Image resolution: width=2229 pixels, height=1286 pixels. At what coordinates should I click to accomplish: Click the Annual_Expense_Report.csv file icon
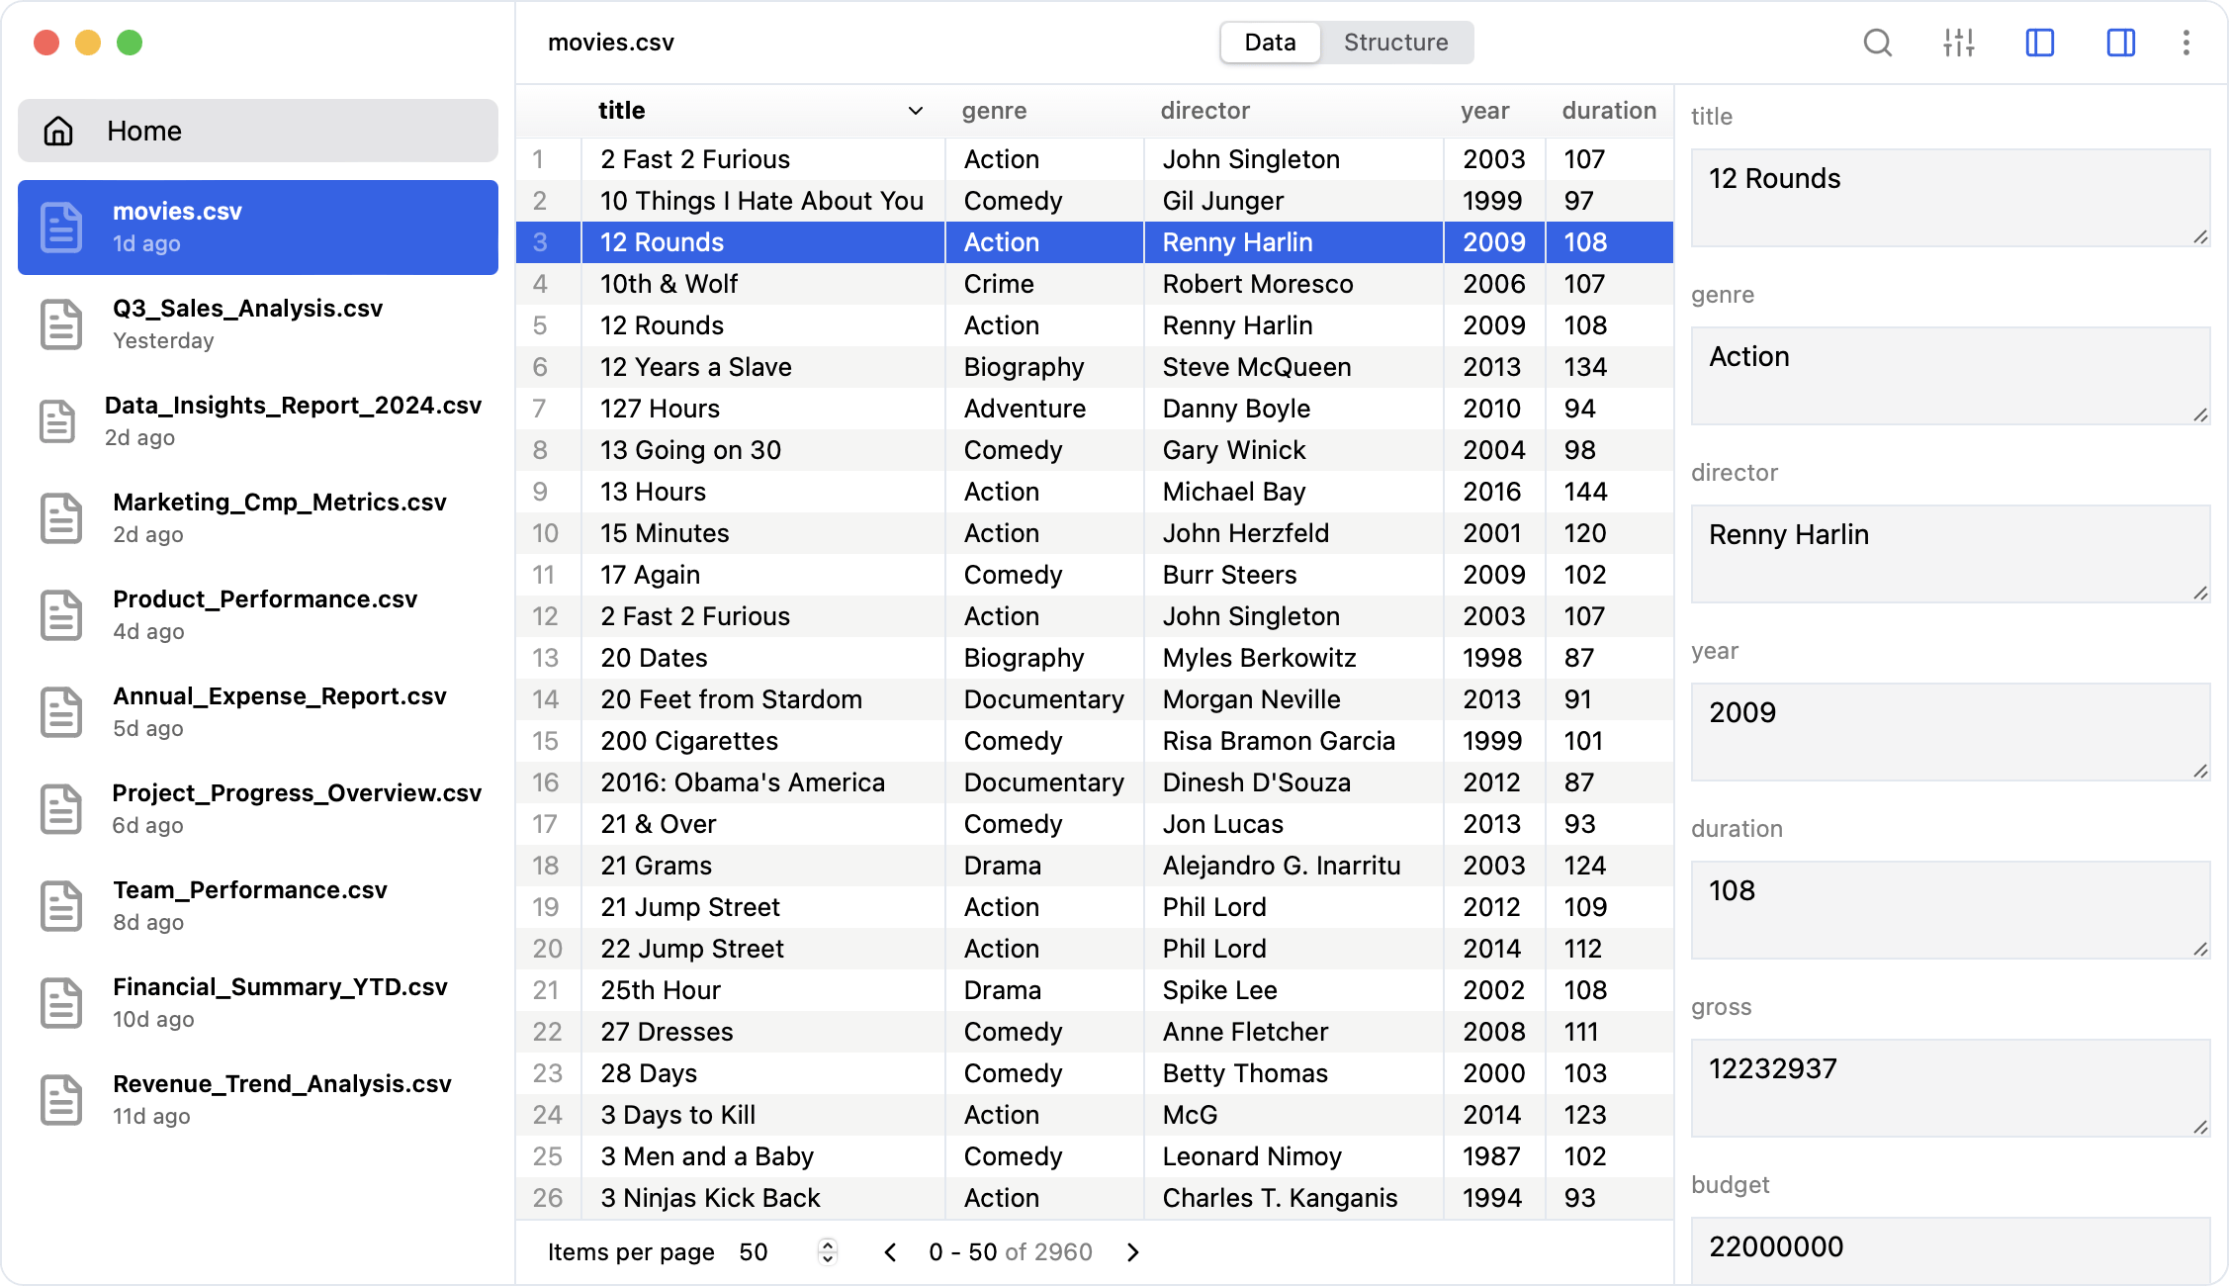(61, 711)
